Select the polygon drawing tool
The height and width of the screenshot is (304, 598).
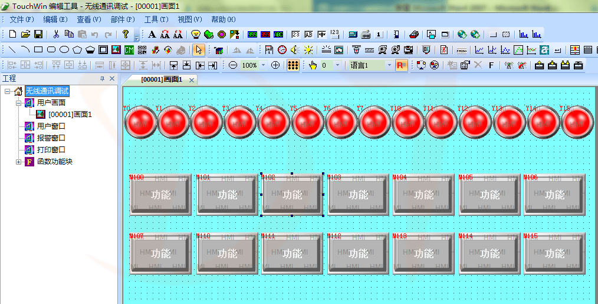click(x=77, y=50)
